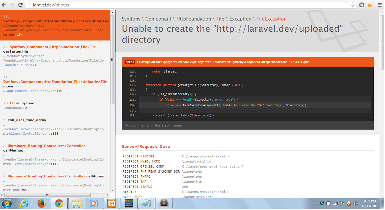
Task: Open the network signal icon in the tray
Action: click(336, 203)
